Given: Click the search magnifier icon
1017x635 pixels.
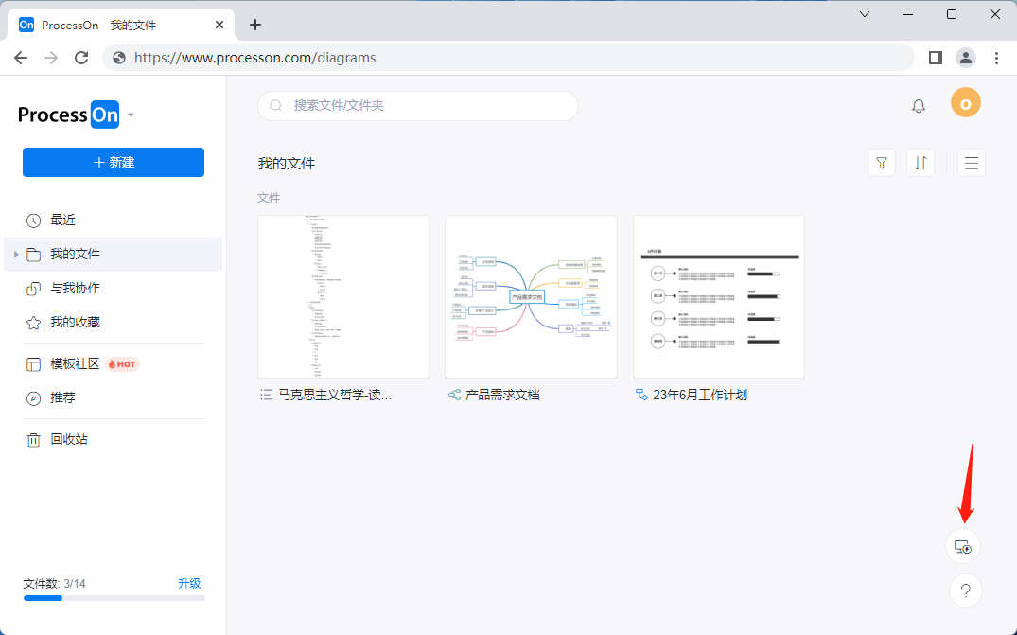Looking at the screenshot, I should (x=276, y=106).
